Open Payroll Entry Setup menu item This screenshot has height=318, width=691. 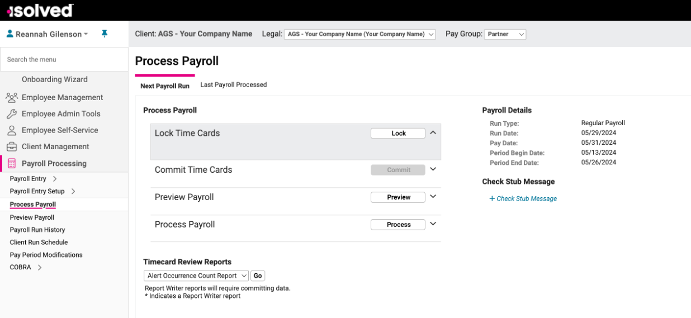click(37, 191)
